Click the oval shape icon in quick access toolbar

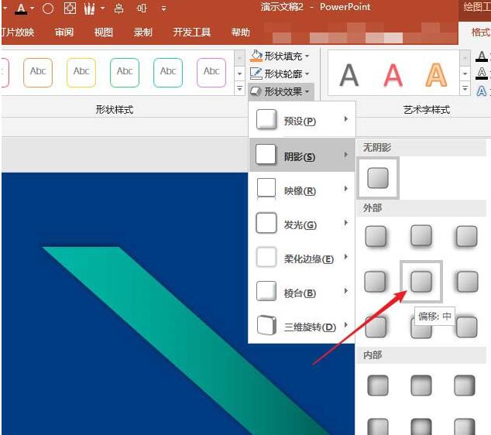tap(48, 9)
